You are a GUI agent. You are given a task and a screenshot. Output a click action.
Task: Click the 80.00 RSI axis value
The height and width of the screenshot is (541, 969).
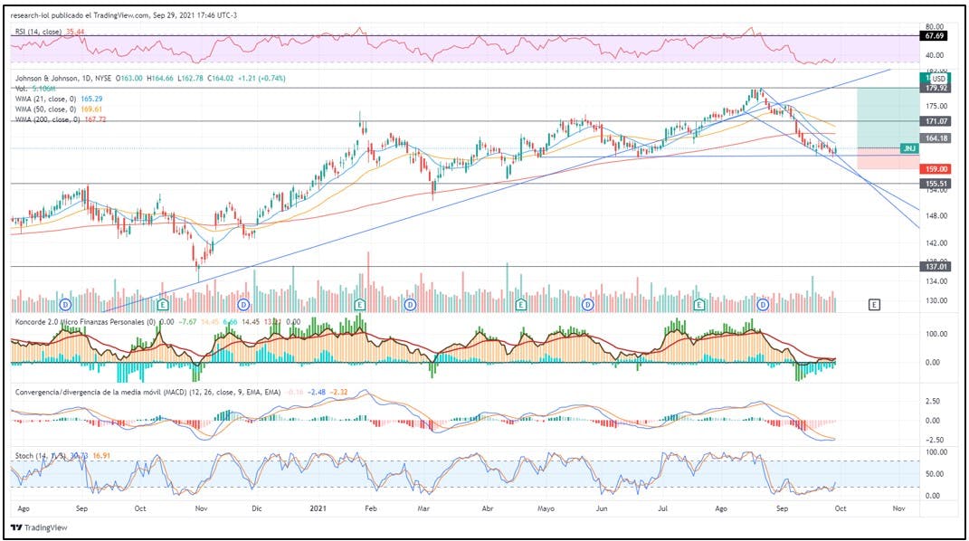pos(936,26)
